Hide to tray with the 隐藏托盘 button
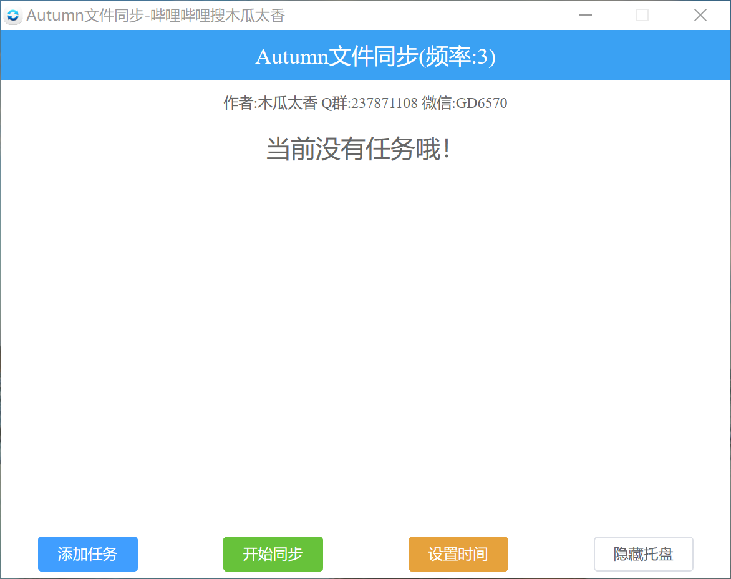Screen dimensions: 731x579 pyautogui.click(x=643, y=554)
